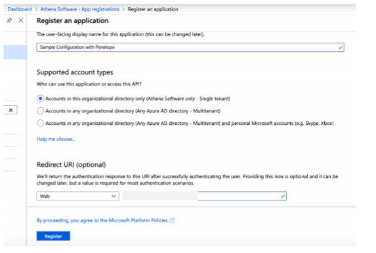Open the Microsoft Platform Policies external link icon
The image size is (376, 253).
(x=172, y=220)
